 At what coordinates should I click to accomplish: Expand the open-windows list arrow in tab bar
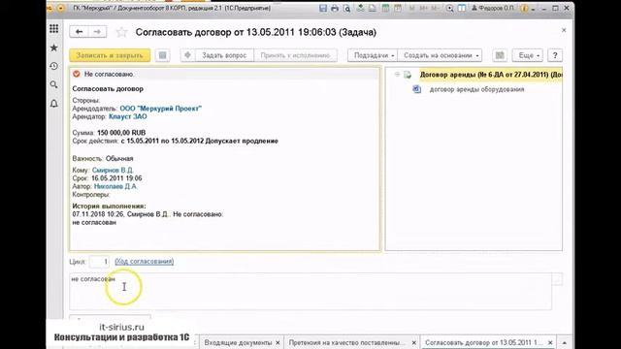click(x=565, y=342)
